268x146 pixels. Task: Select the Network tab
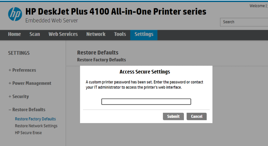96,34
